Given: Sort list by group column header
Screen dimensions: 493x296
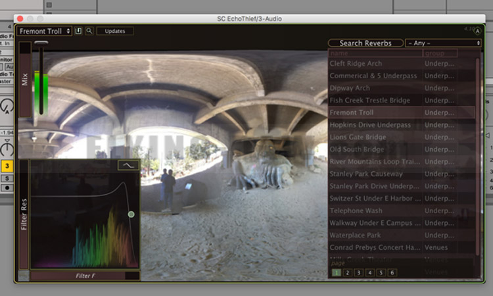Looking at the screenshot, I should pyautogui.click(x=440, y=53).
